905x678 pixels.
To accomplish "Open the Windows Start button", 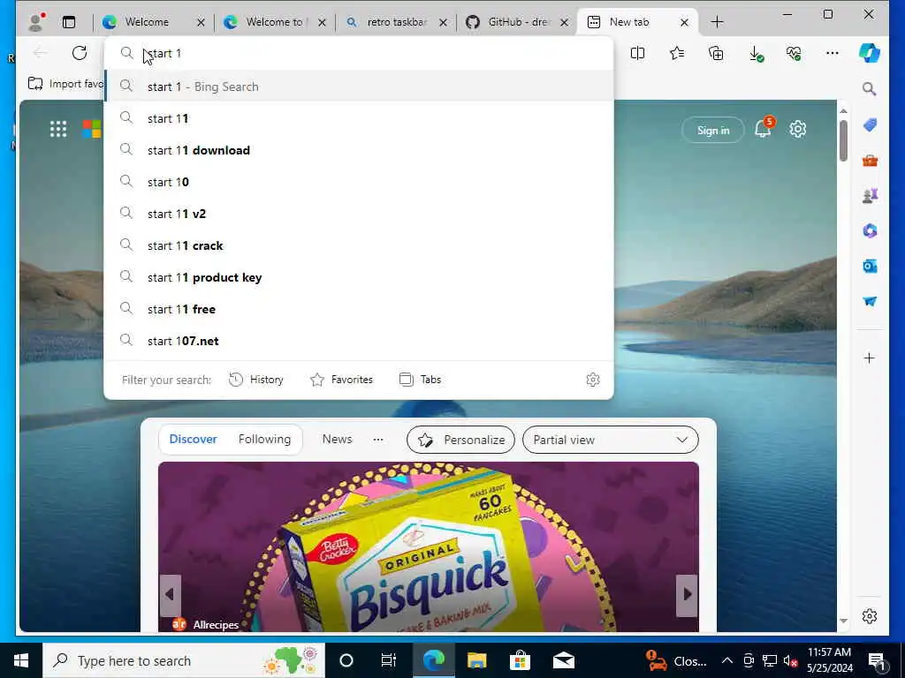I will tap(21, 660).
